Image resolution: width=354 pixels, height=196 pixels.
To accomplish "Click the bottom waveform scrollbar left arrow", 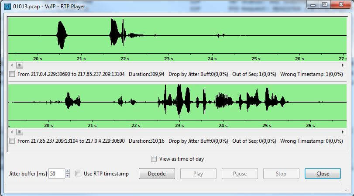I will 11,132.
